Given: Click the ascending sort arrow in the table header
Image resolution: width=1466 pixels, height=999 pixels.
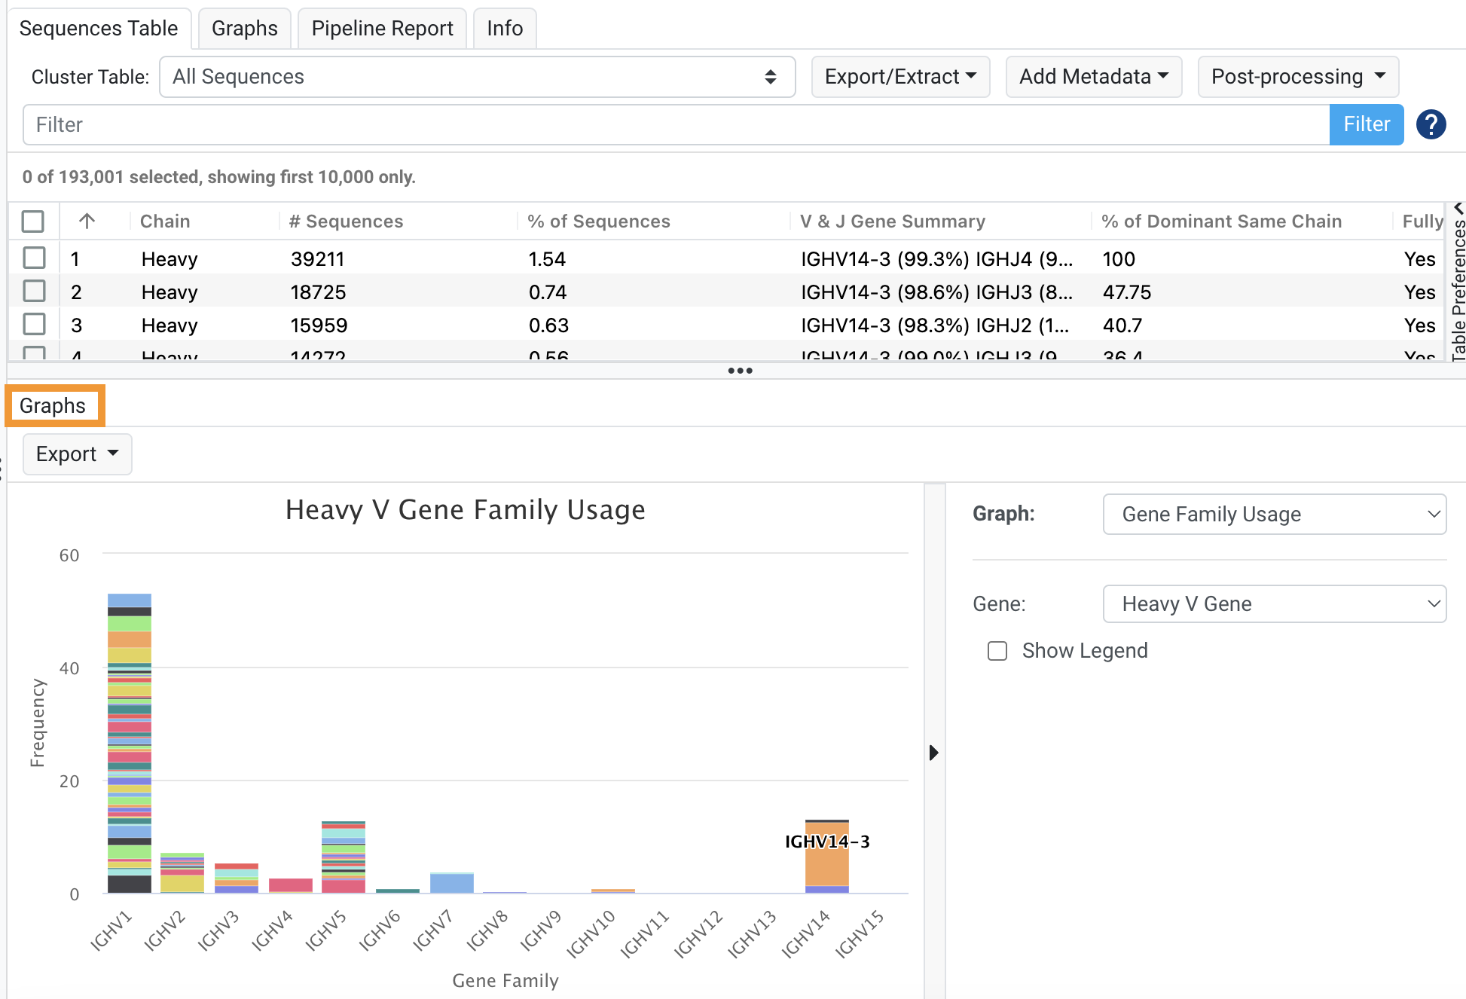Looking at the screenshot, I should pos(87,221).
